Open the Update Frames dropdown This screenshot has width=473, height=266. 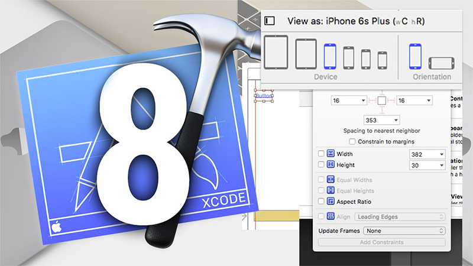(x=405, y=231)
